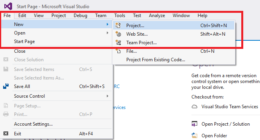Open the Tools menu
This screenshot has height=140, width=260.
pyautogui.click(x=120, y=16)
